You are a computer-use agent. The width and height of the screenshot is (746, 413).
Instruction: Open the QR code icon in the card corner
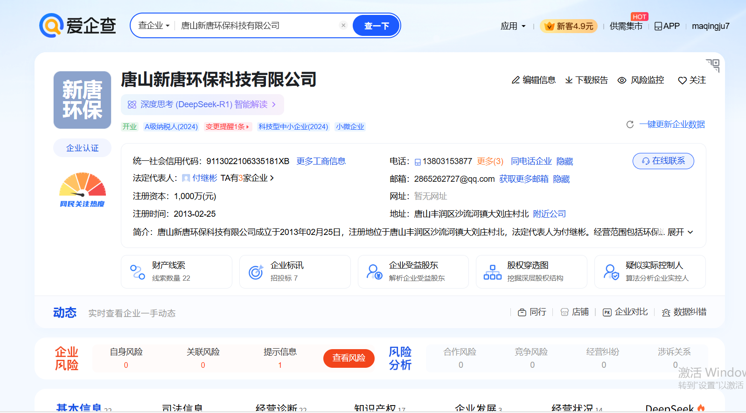(x=713, y=65)
